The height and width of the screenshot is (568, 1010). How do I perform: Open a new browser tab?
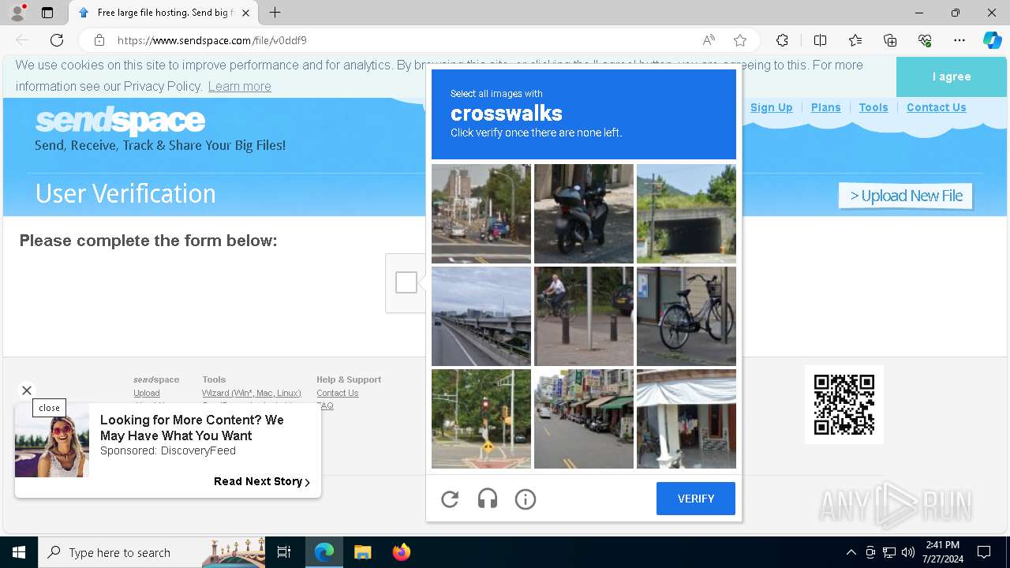point(275,13)
